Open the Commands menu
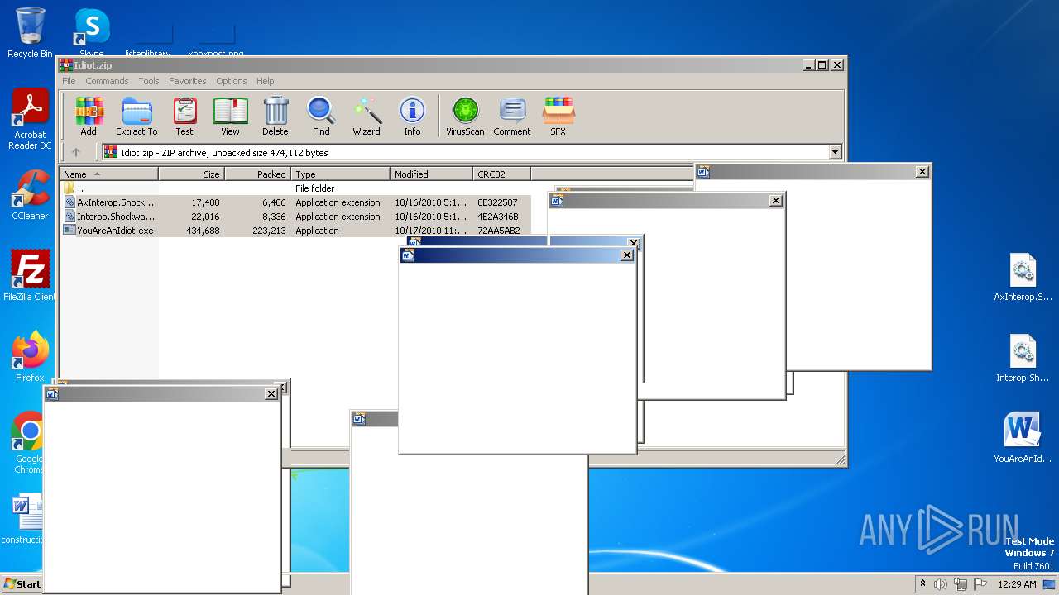This screenshot has height=595, width=1059. 107,81
